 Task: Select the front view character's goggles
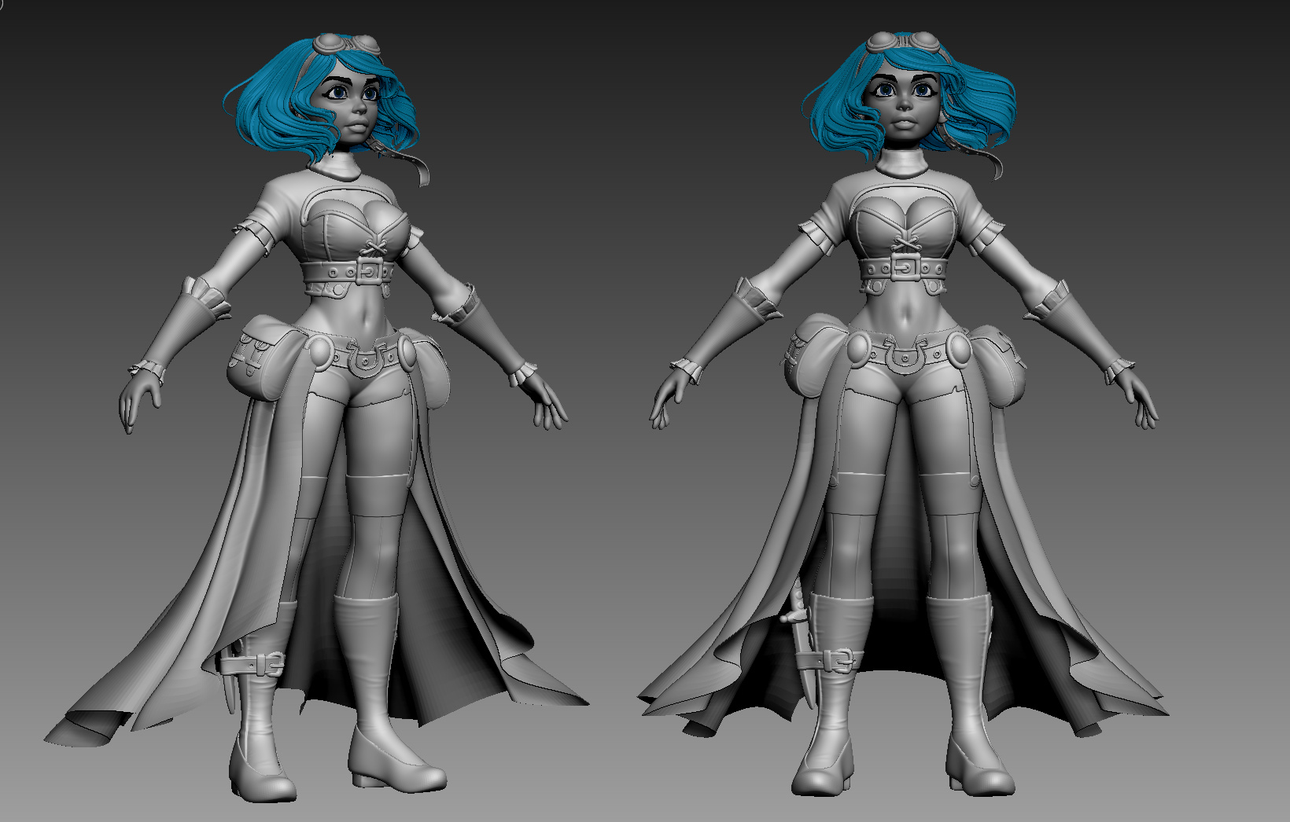coord(903,42)
